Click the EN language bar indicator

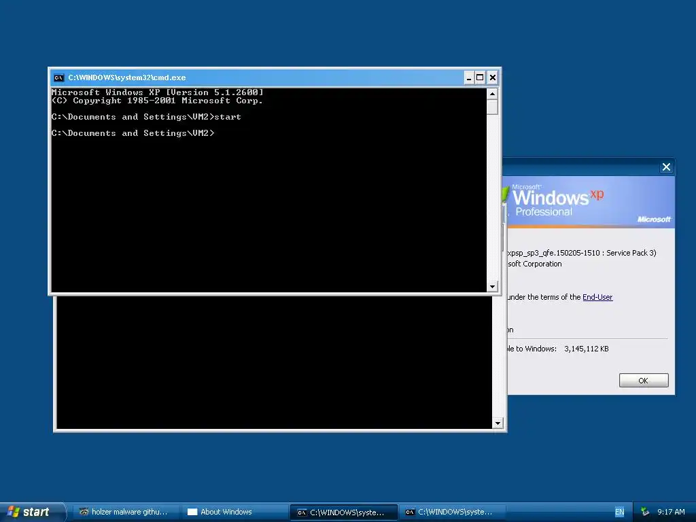(620, 512)
